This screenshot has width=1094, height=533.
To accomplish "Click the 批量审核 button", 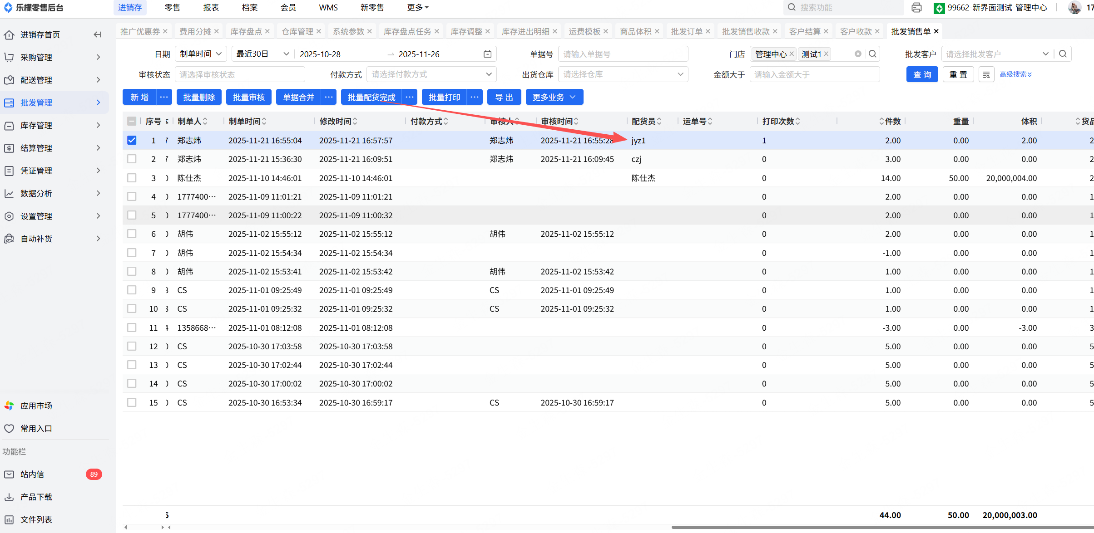I will click(x=248, y=97).
